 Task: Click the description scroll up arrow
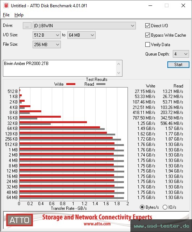pyautogui.click(x=119, y=64)
